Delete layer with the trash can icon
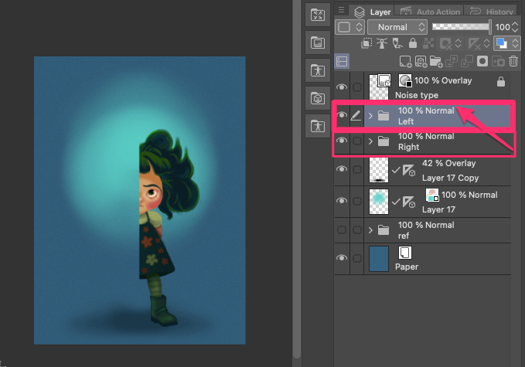The height and width of the screenshot is (367, 525). (513, 61)
